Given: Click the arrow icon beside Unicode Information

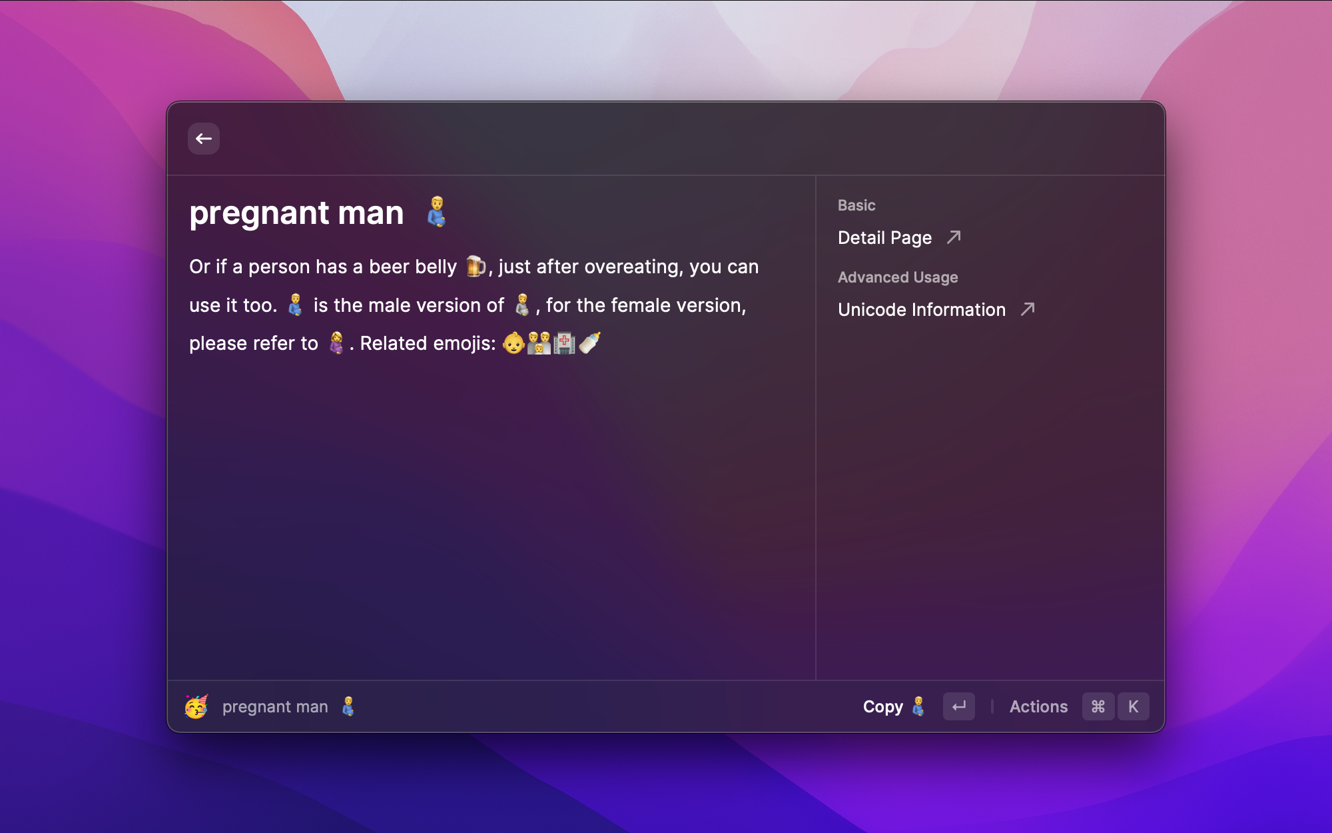Looking at the screenshot, I should point(1028,309).
